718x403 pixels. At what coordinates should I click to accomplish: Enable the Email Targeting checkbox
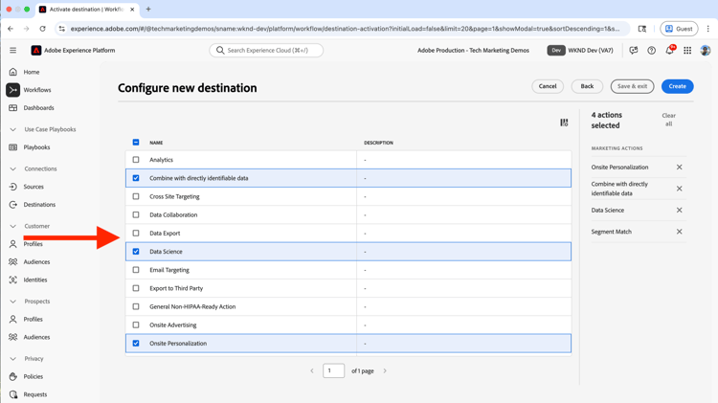pyautogui.click(x=136, y=270)
